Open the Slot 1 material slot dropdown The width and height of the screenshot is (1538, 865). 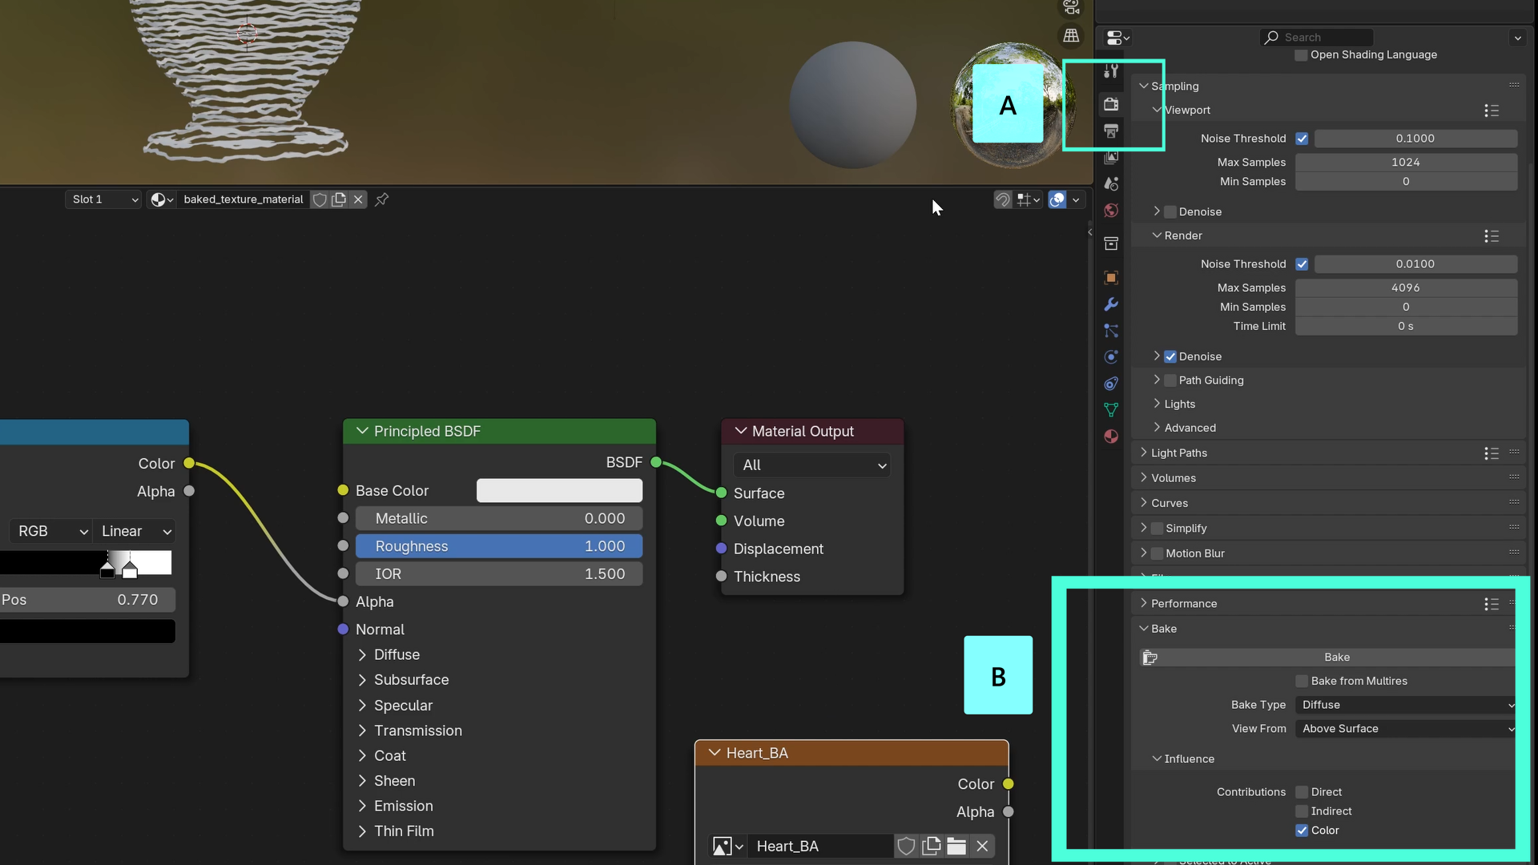pos(104,199)
